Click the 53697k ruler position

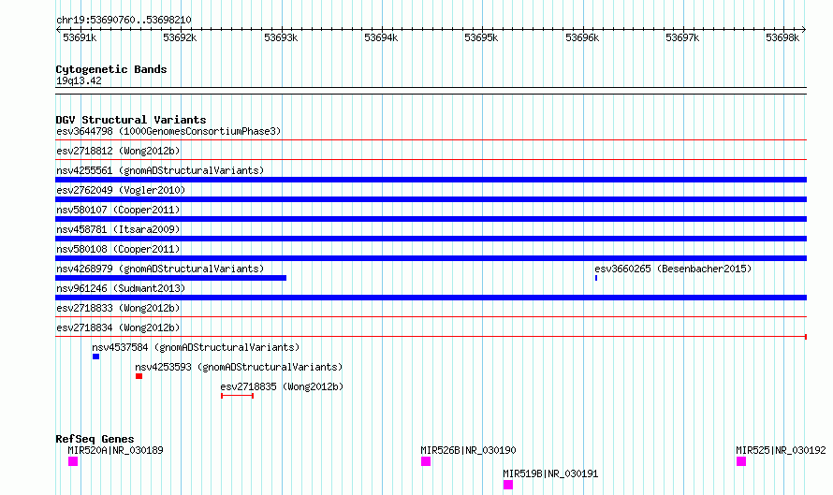point(682,37)
